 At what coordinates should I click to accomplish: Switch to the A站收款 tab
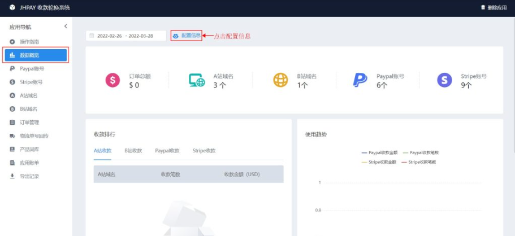coord(102,151)
